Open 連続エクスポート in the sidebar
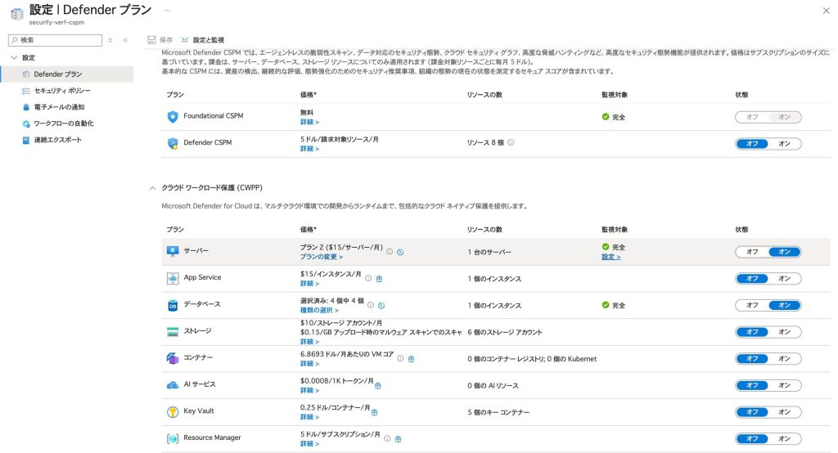Viewport: 838px width, 453px height. [57, 140]
